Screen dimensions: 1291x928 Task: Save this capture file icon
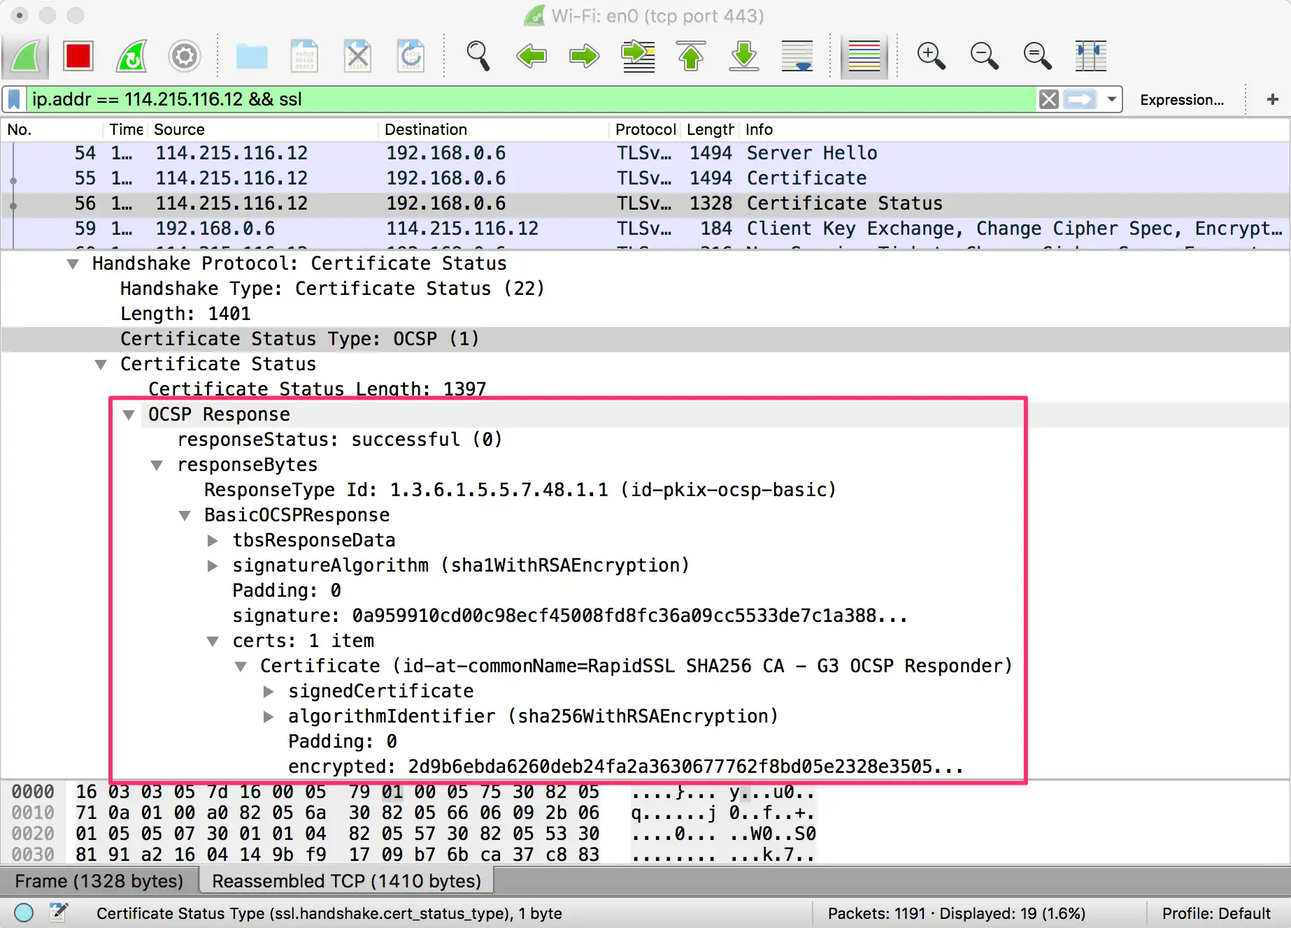coord(305,56)
